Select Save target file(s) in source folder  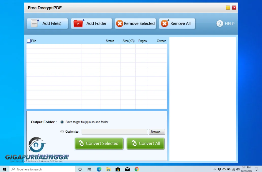click(x=62, y=122)
